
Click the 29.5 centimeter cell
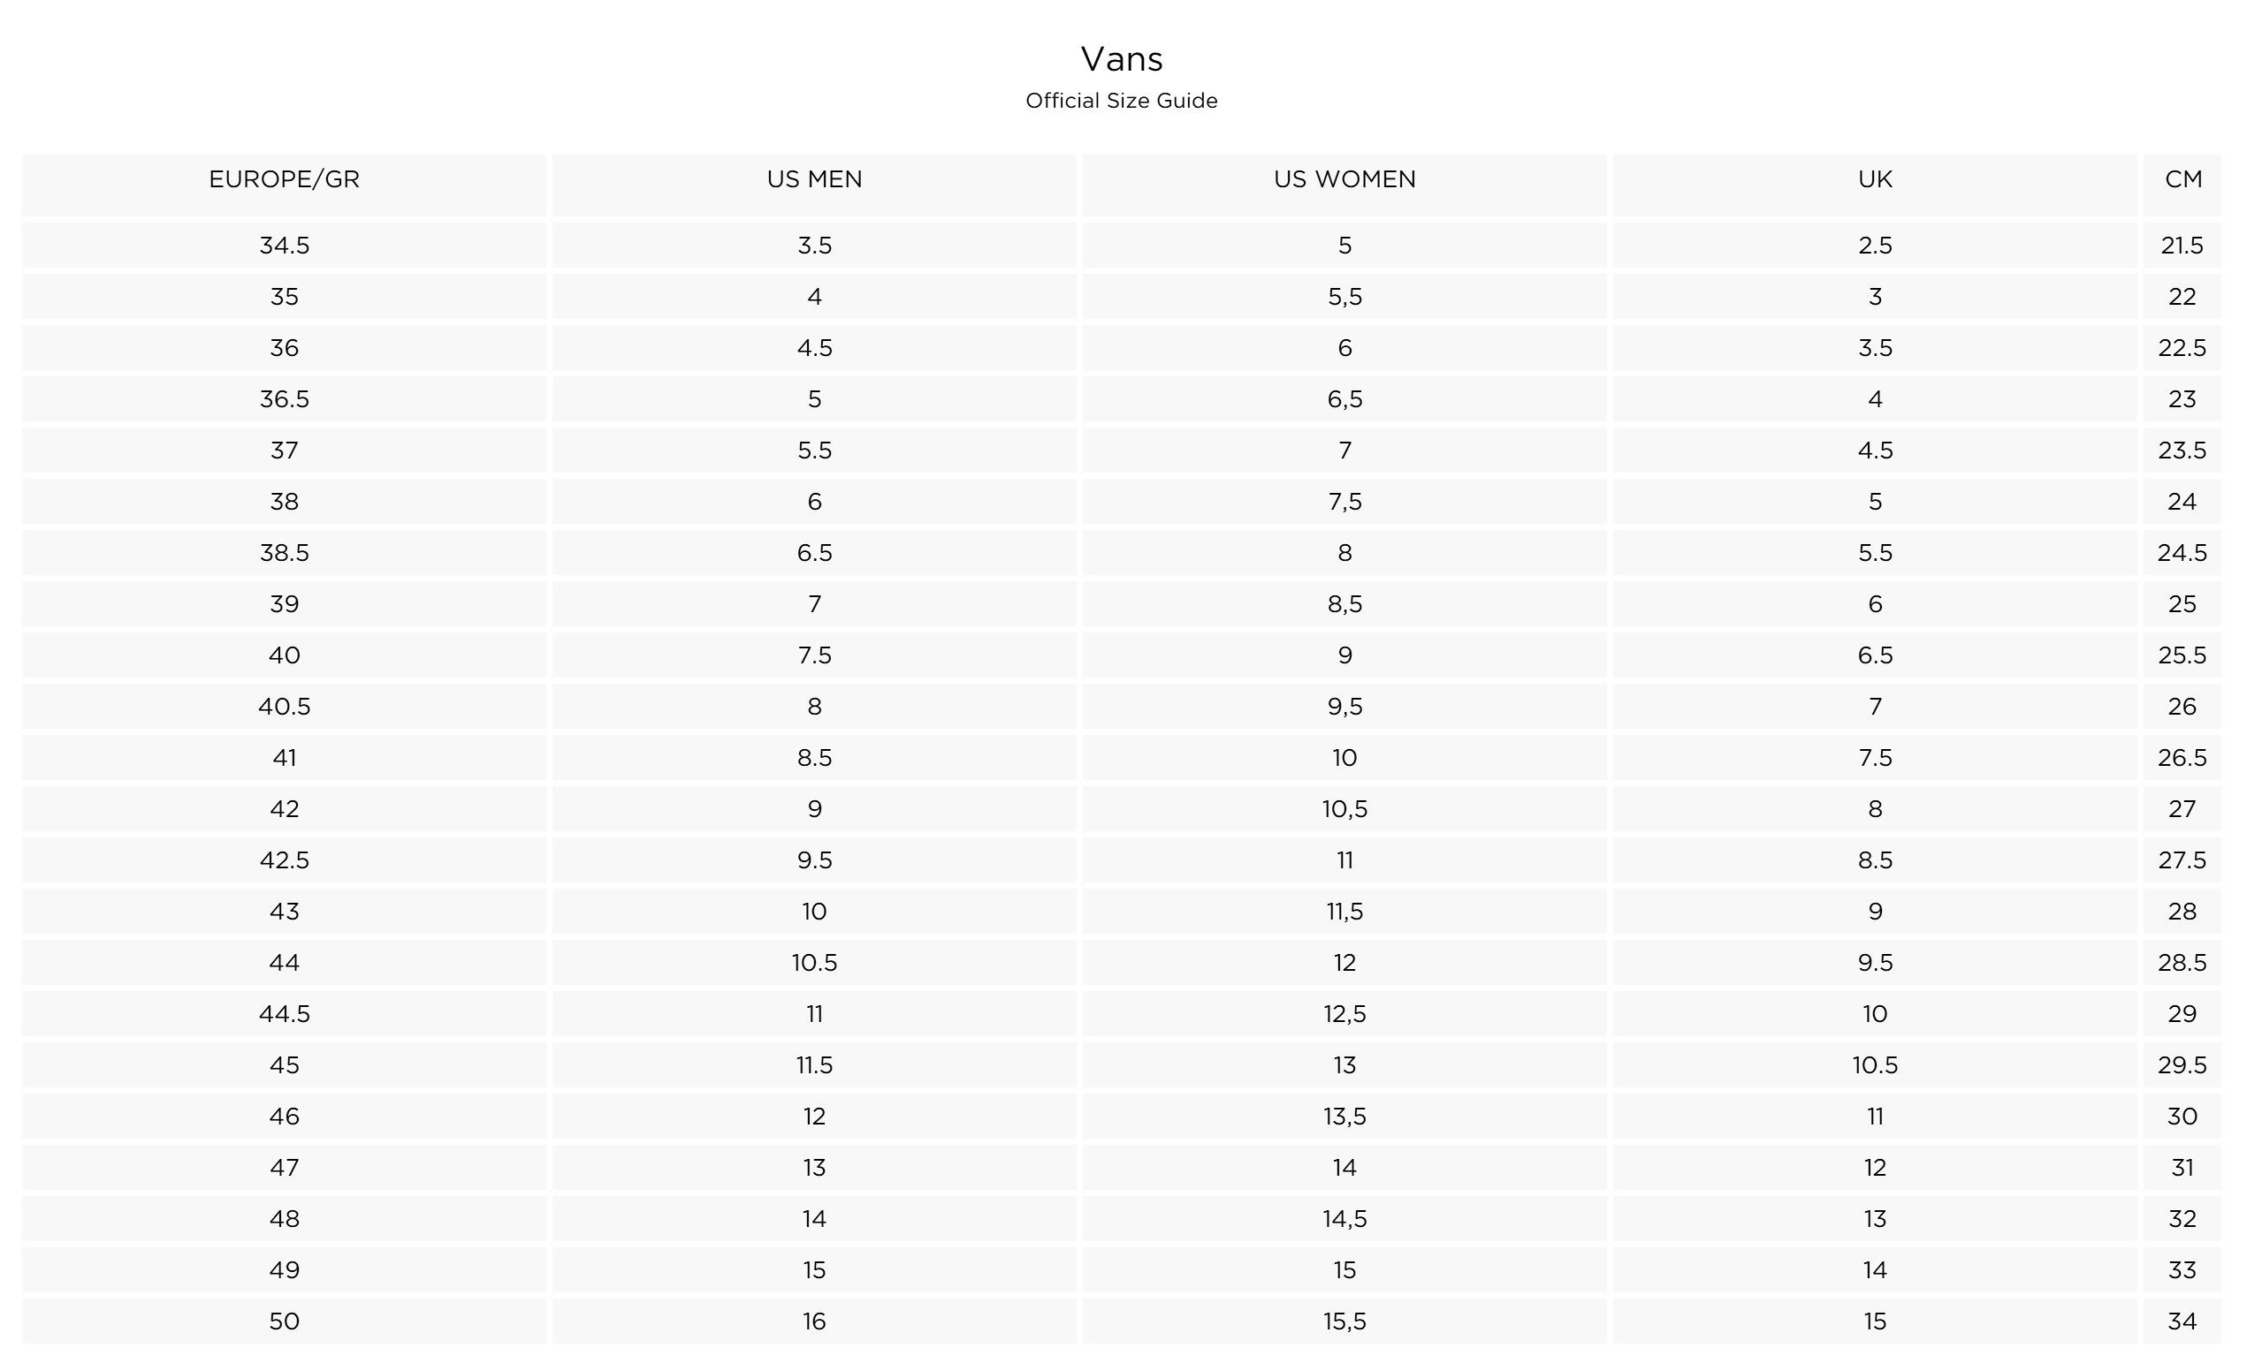tap(2182, 1065)
